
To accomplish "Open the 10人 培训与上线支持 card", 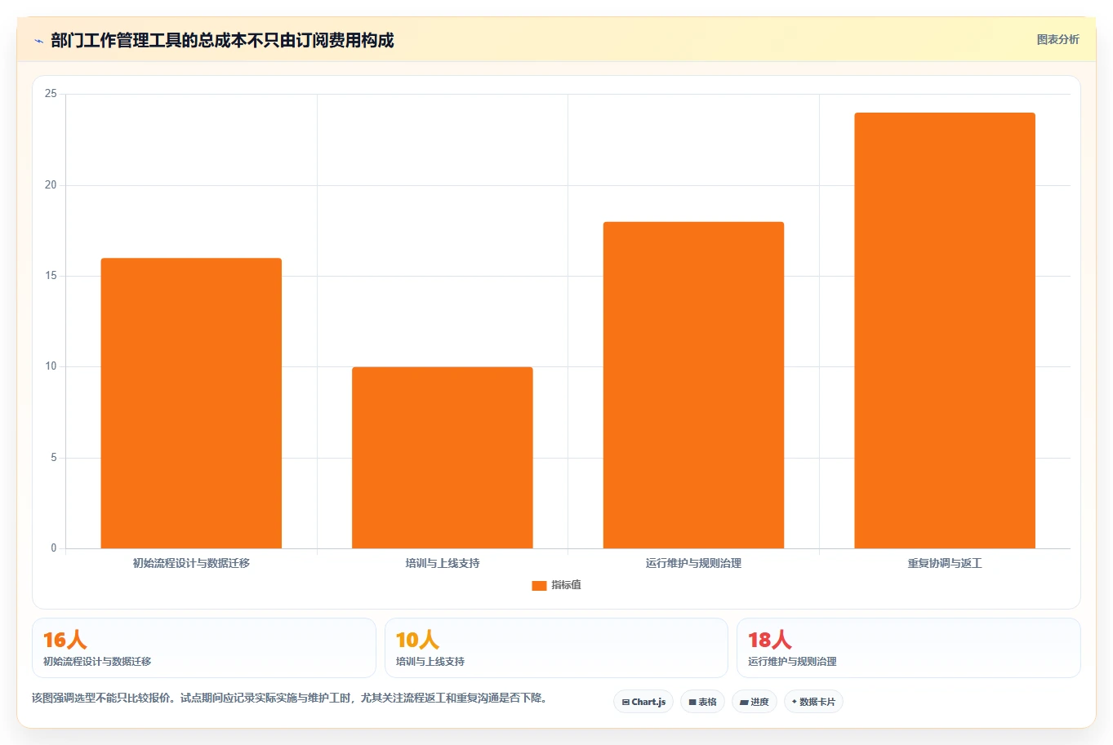I will (556, 648).
